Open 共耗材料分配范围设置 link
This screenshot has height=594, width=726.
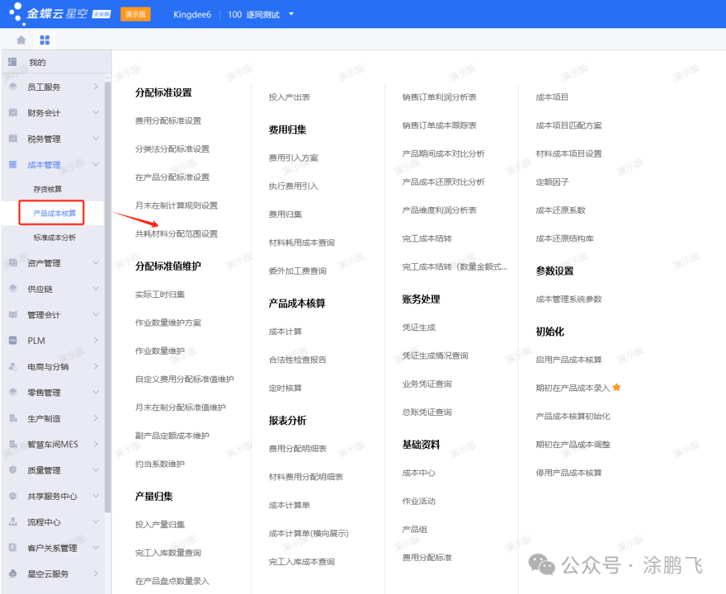pyautogui.click(x=176, y=233)
